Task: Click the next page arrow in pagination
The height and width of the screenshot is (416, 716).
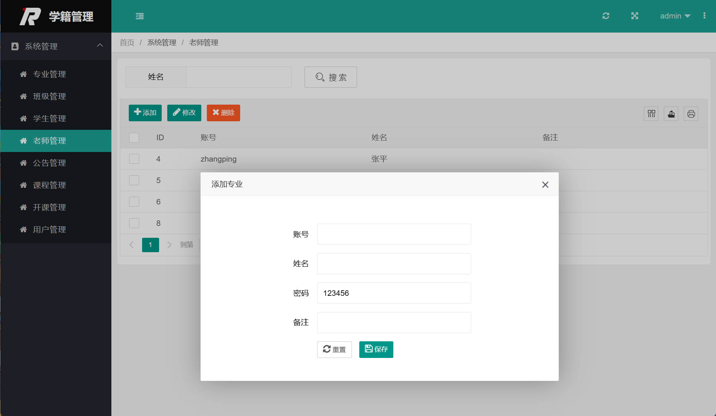Action: click(x=169, y=244)
